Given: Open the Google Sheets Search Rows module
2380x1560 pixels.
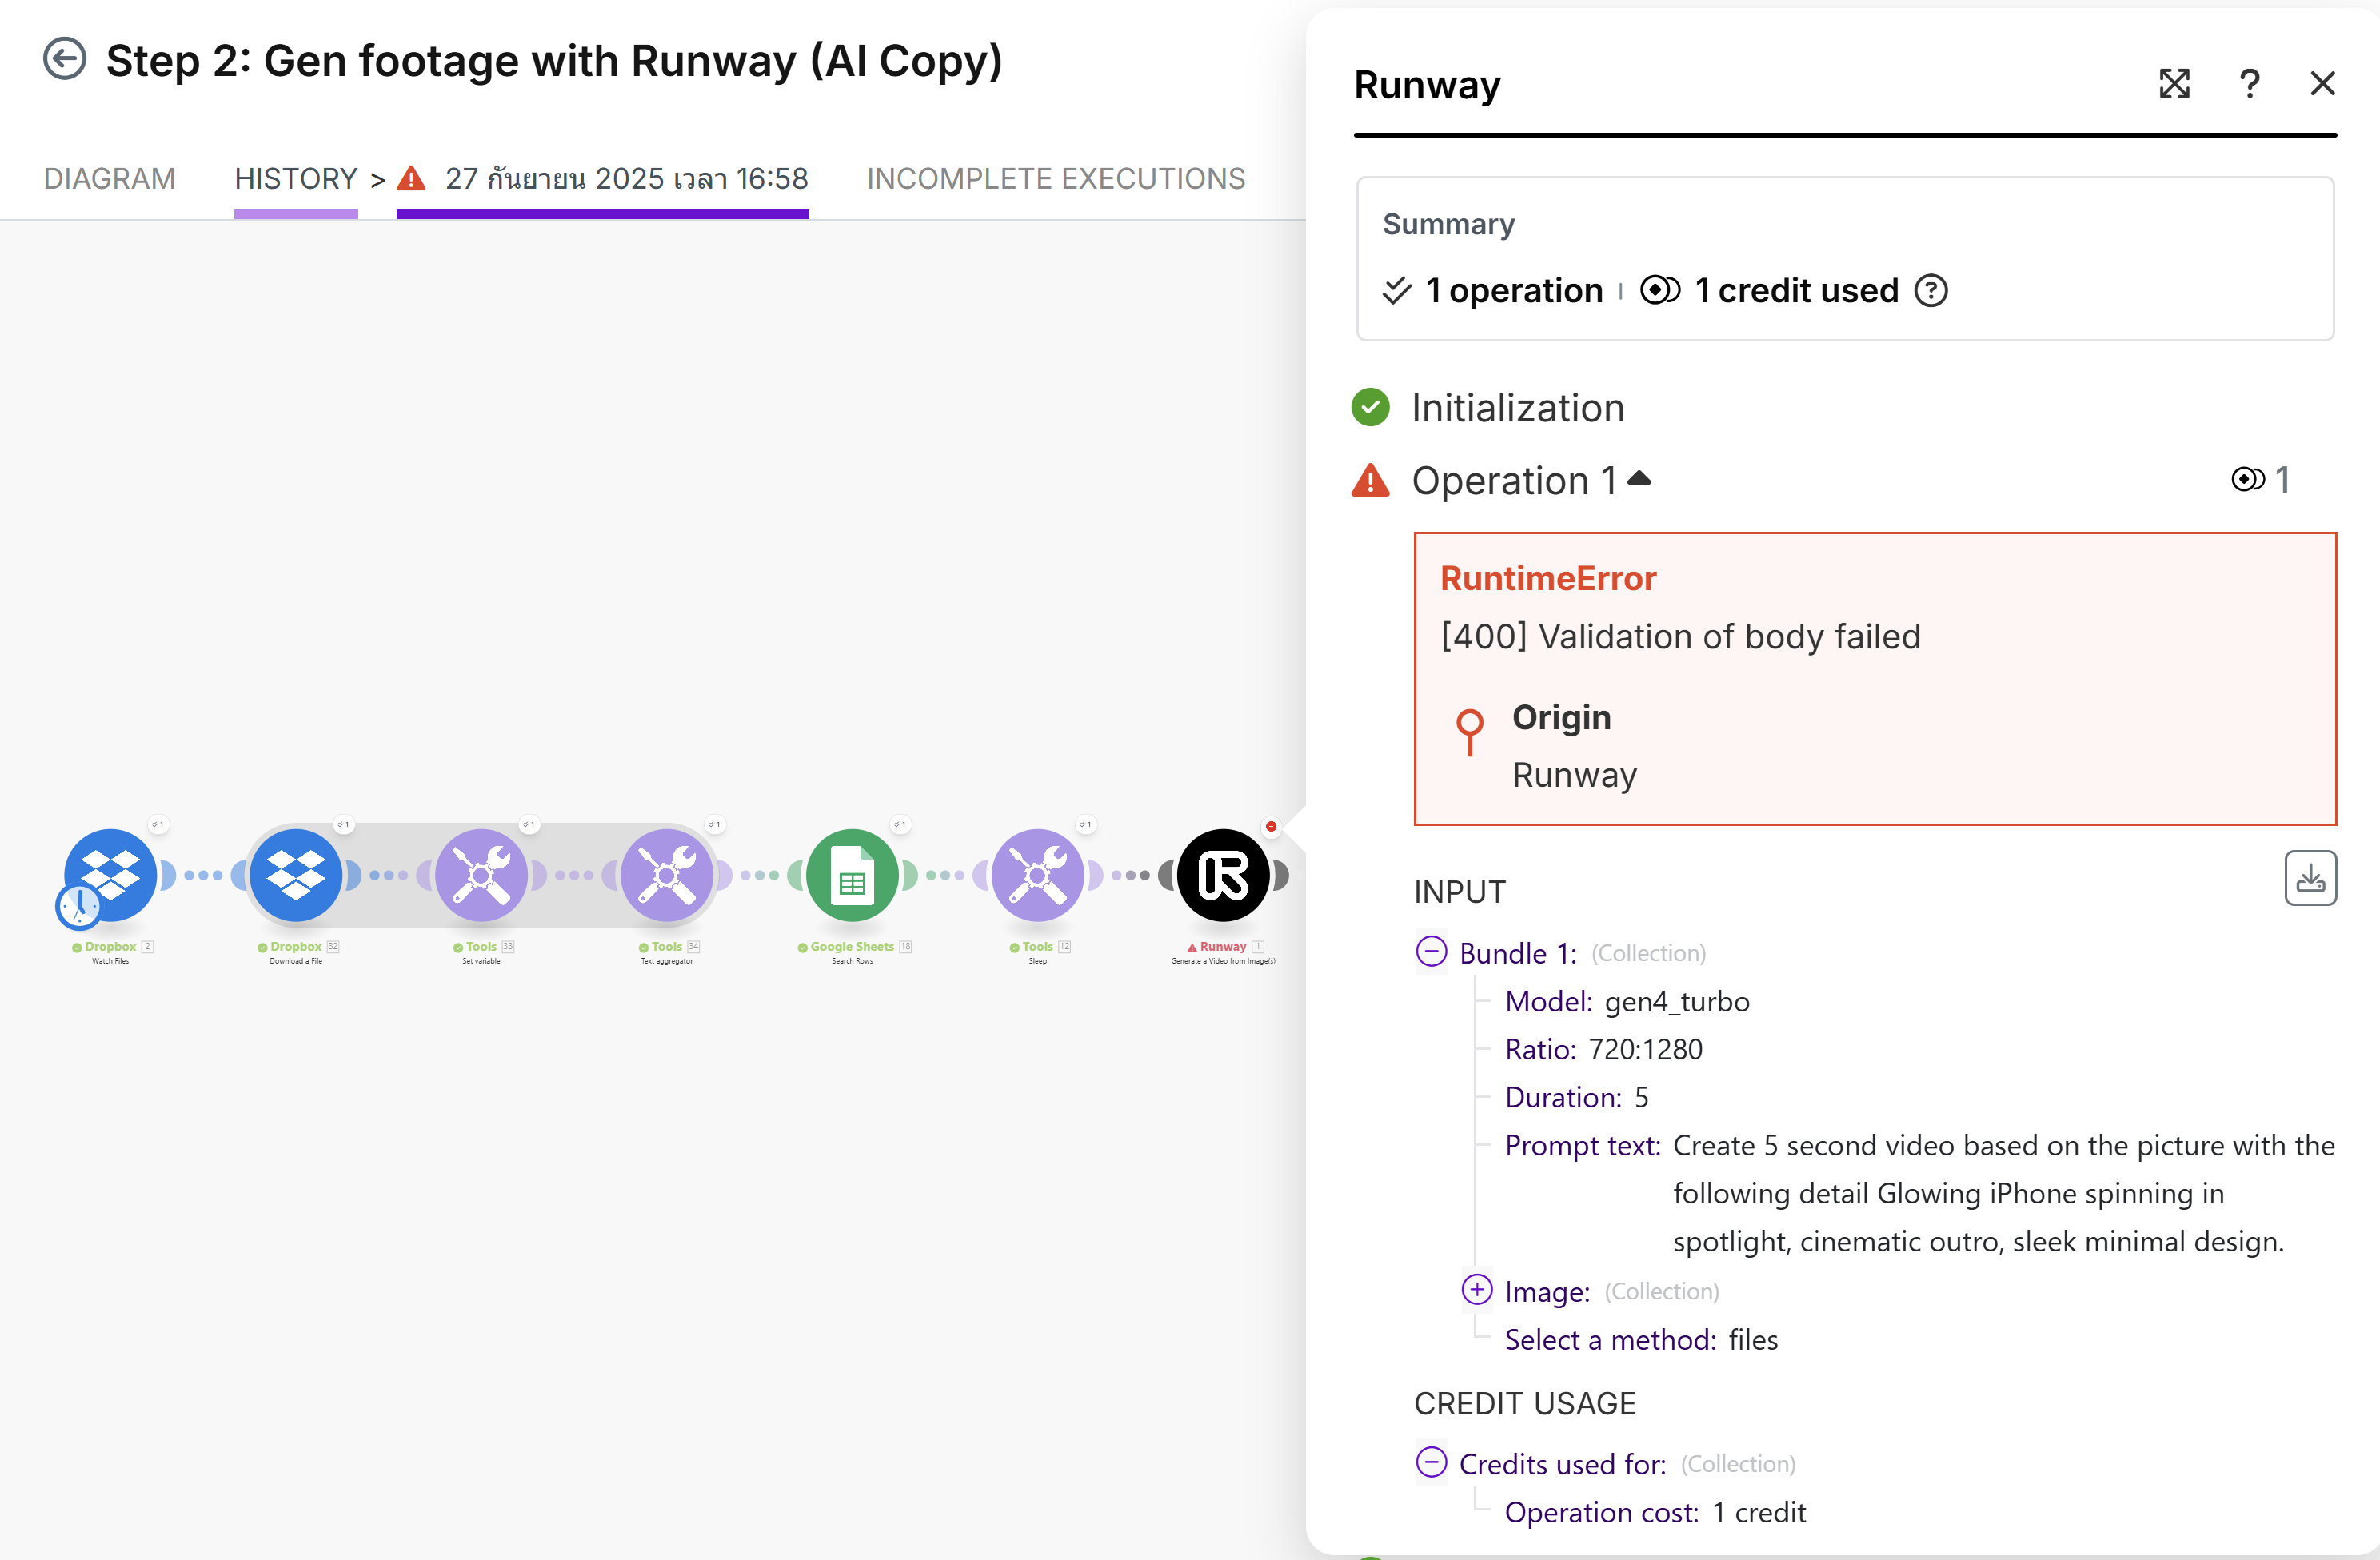Looking at the screenshot, I should (x=852, y=875).
